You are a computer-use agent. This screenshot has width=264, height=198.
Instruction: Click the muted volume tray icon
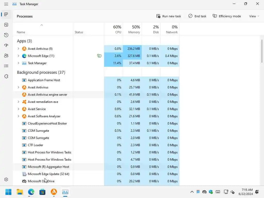[x=233, y=192]
